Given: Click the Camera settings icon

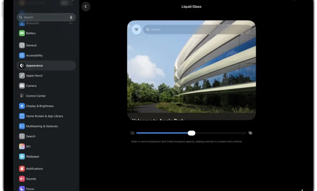Looking at the screenshot, I should pos(22,86).
